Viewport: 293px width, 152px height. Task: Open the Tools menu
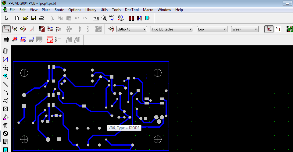(x=116, y=10)
